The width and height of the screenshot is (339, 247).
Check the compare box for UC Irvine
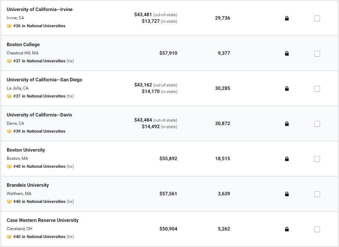point(317,19)
